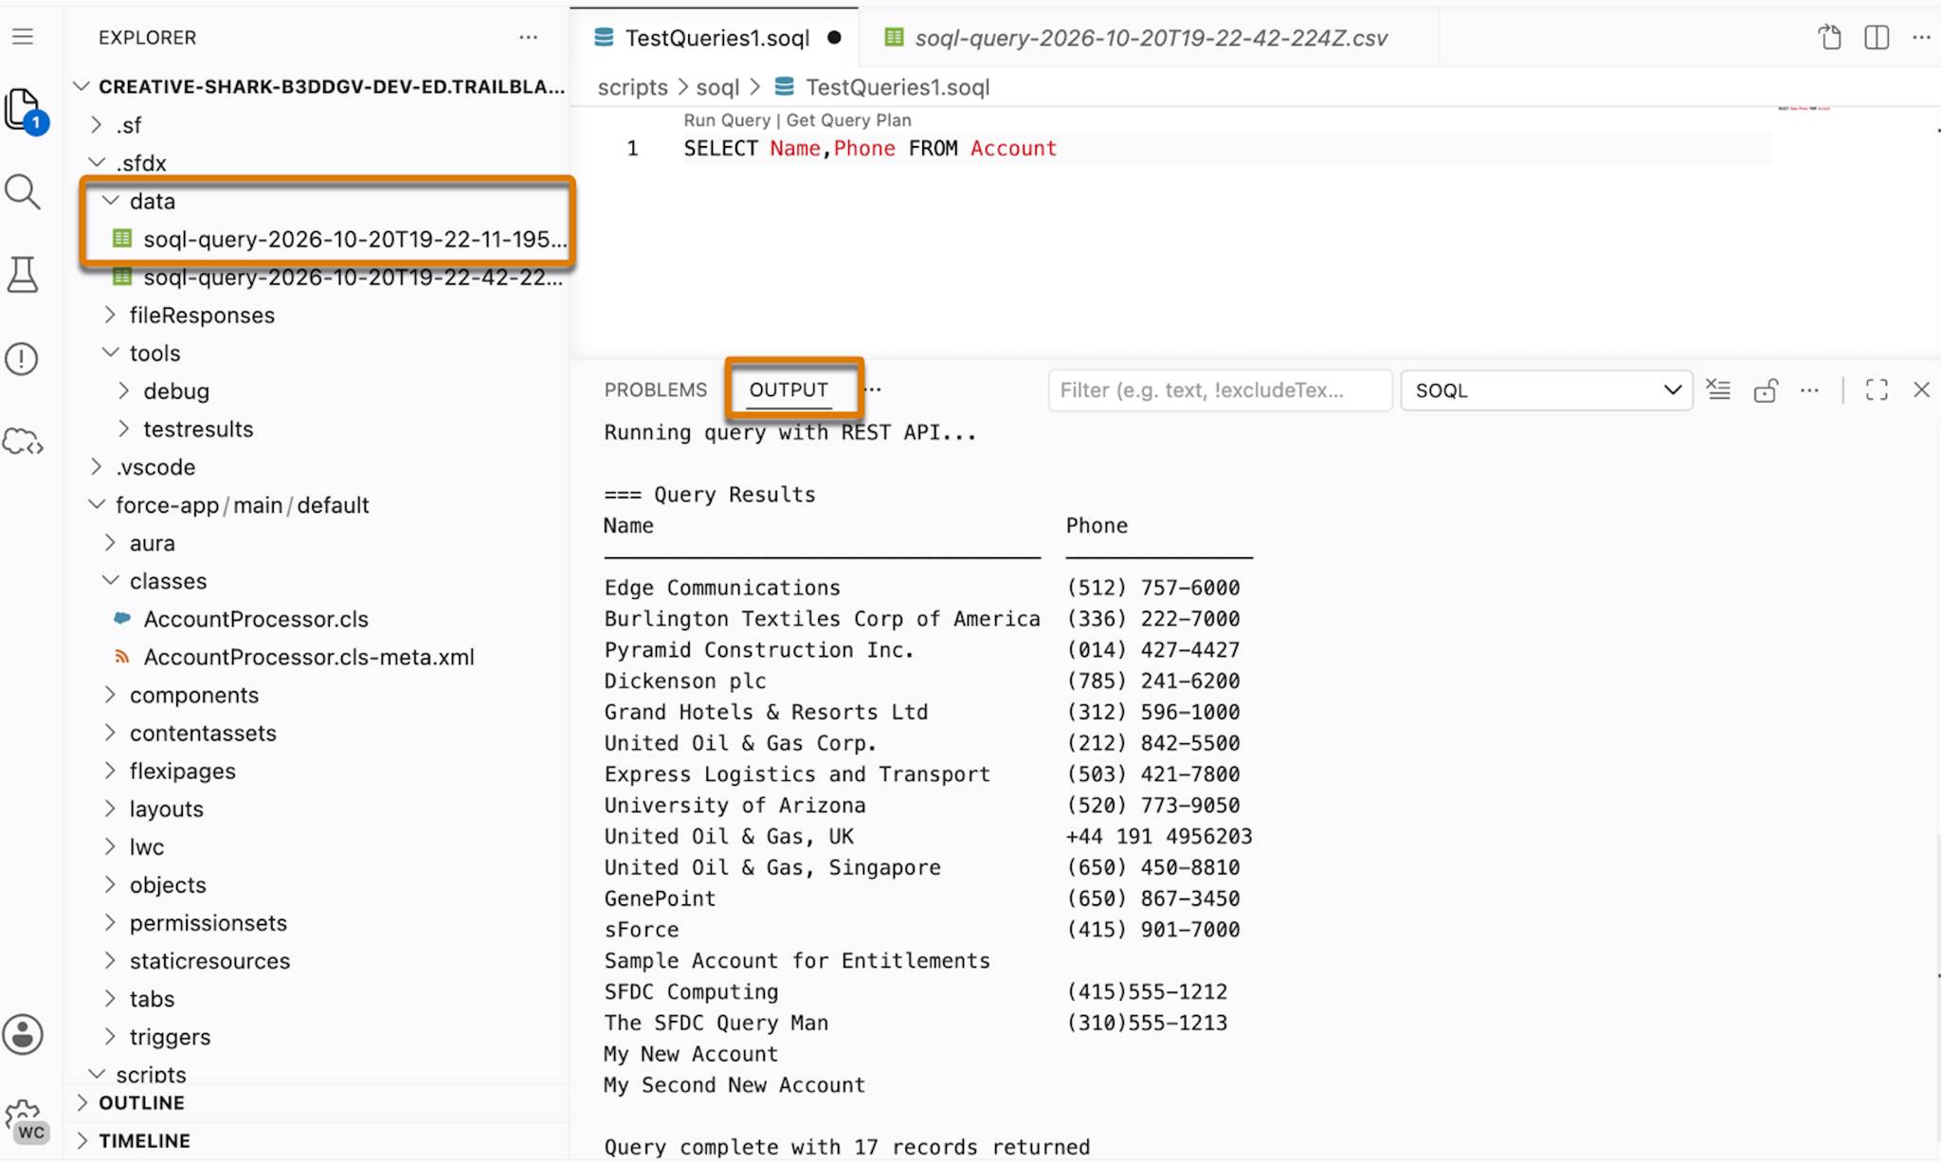Select the soql-query CSV editor tab

point(1149,38)
